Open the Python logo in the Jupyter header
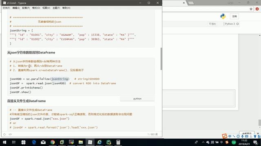 click(x=223, y=16)
